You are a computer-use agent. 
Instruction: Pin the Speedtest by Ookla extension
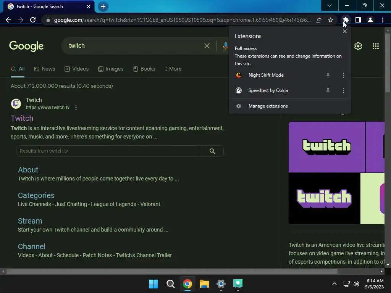coord(328,90)
